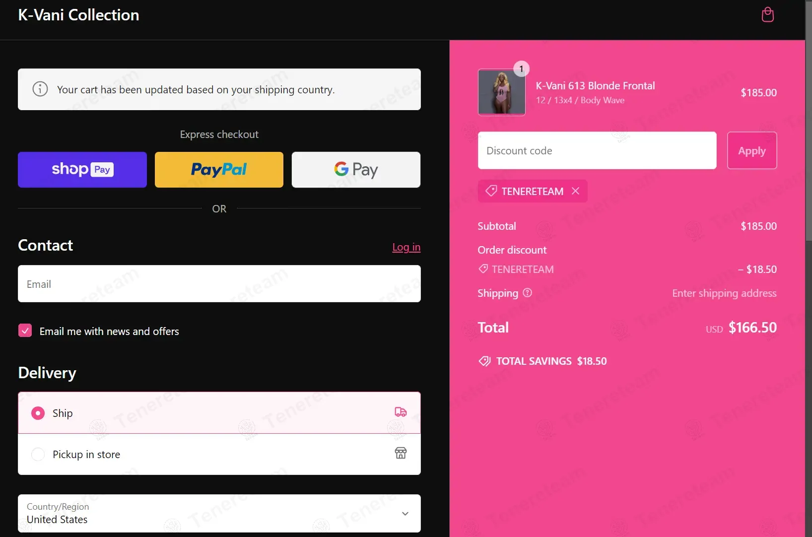
Task: Apply the discount code
Action: pyautogui.click(x=752, y=150)
